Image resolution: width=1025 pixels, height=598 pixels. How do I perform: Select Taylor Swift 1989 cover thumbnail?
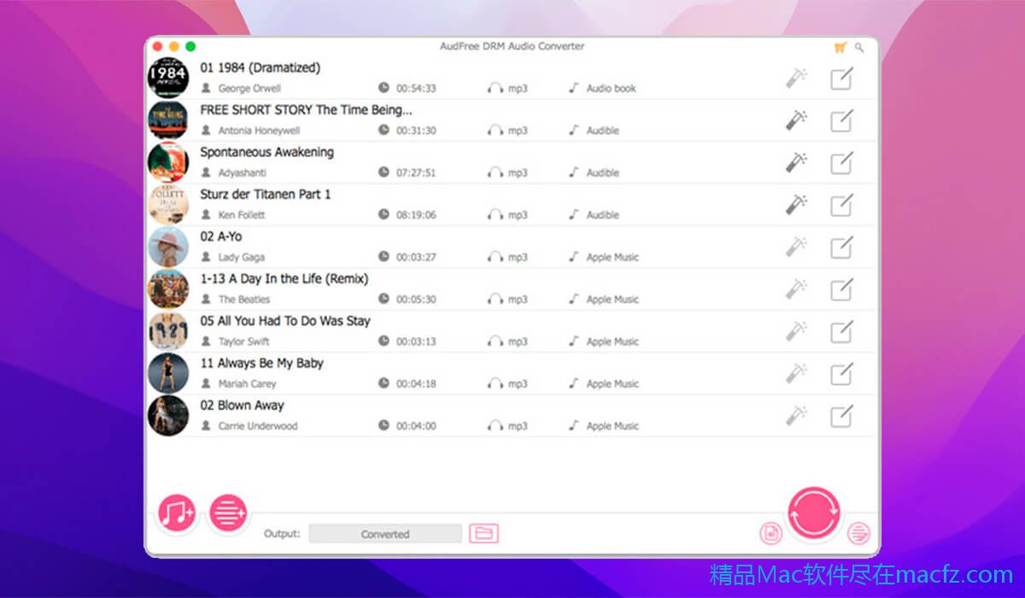(x=167, y=331)
